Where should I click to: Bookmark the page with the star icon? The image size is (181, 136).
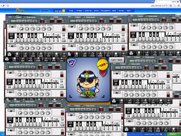tap(8, 6)
